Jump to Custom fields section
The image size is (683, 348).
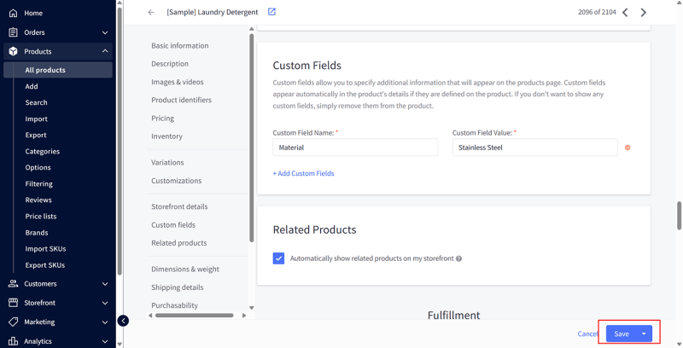tap(173, 225)
